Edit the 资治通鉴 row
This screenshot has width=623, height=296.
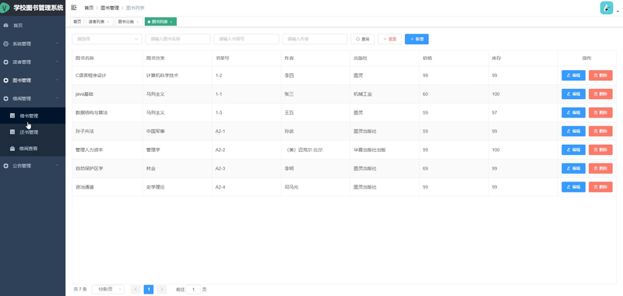(573, 187)
